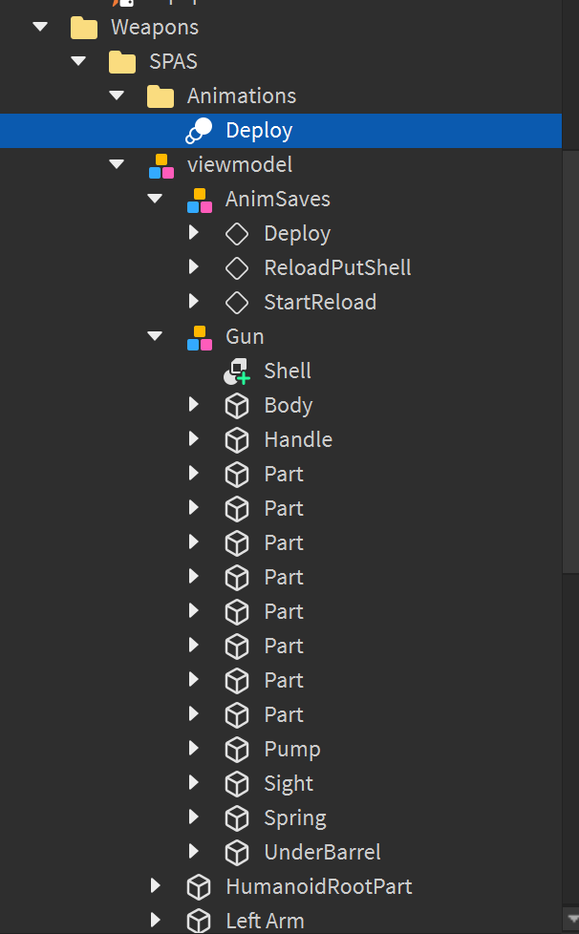The height and width of the screenshot is (934, 579).
Task: Expand the Deploy keyframe sequence
Action: click(x=194, y=233)
